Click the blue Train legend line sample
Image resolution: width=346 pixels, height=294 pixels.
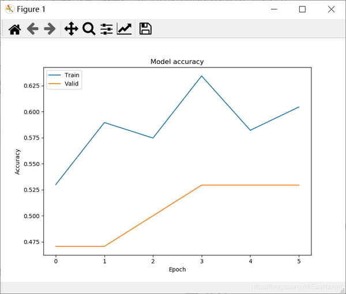tap(54, 75)
